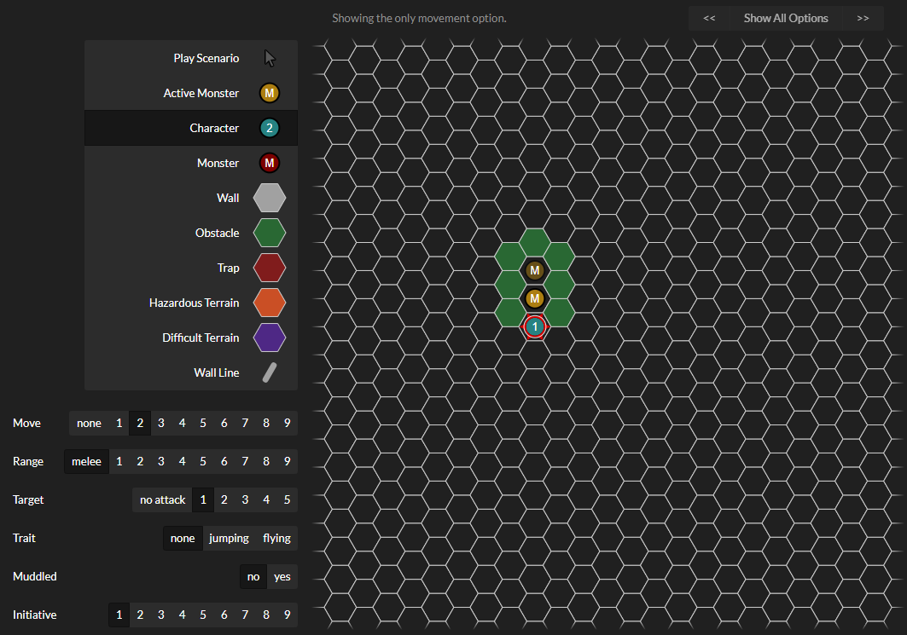
Task: Set Move to 3
Action: [x=161, y=423]
